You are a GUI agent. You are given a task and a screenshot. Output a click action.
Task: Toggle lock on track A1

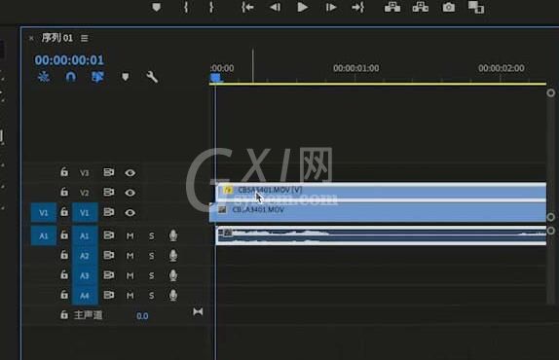tap(64, 234)
